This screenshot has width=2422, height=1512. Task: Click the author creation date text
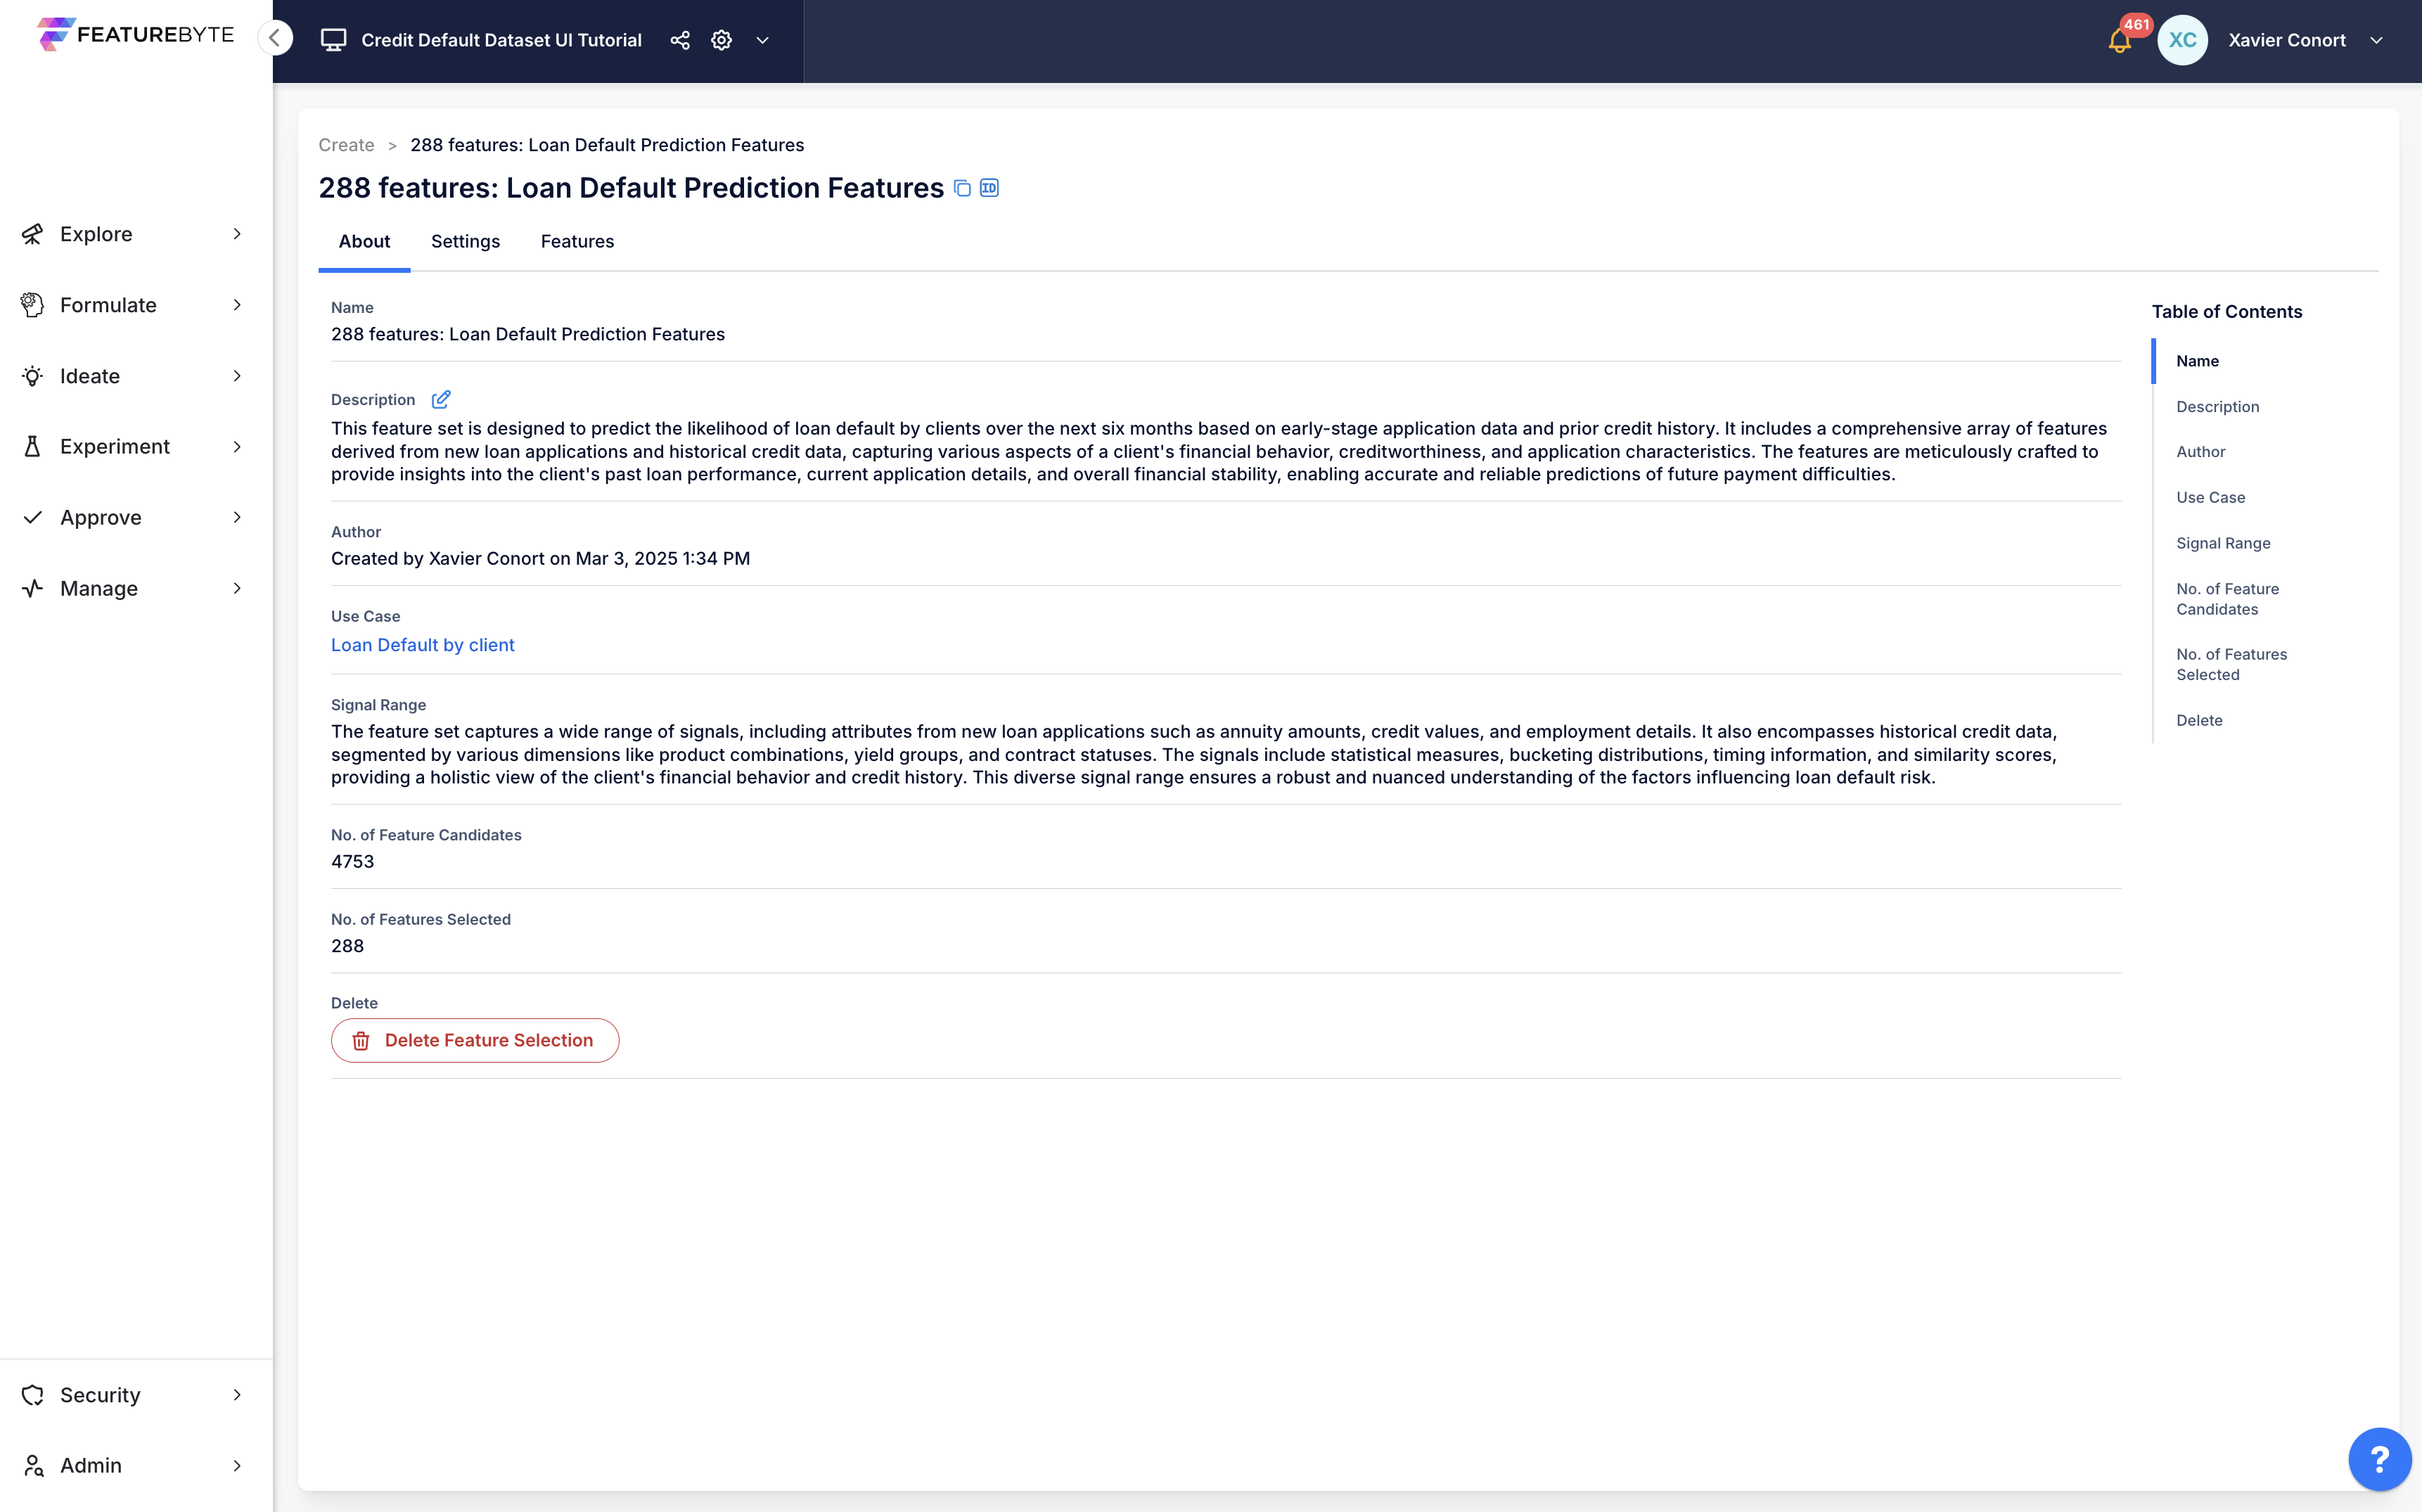click(540, 558)
